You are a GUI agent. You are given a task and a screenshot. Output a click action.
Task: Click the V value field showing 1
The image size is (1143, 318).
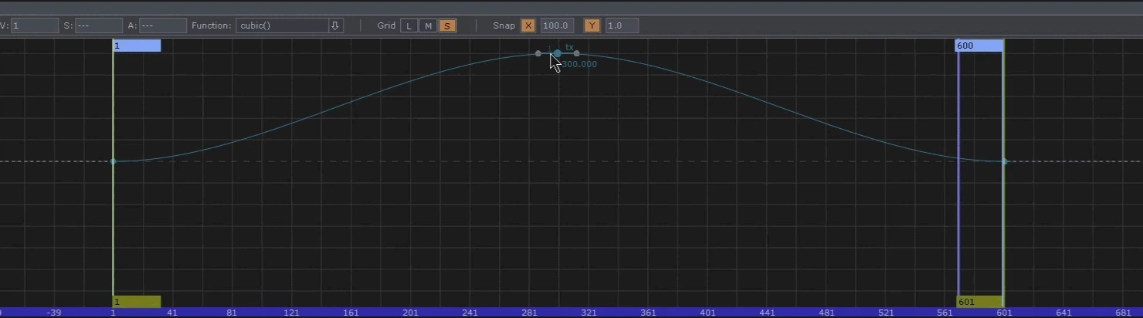(35, 25)
